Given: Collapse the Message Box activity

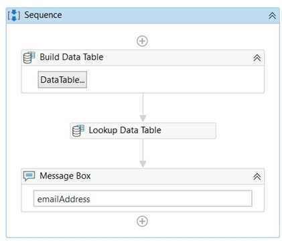Looking at the screenshot, I should (257, 177).
